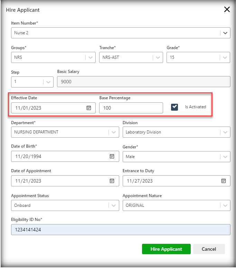Viewport: 236px width, 268px height.
Task: Open the Division dropdown
Action: pyautogui.click(x=225, y=132)
